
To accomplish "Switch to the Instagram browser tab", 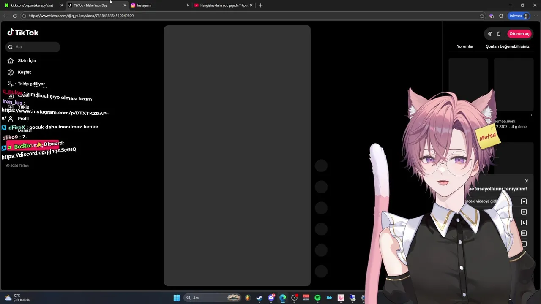I will click(160, 5).
